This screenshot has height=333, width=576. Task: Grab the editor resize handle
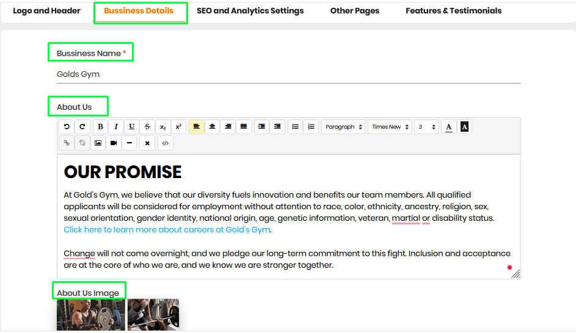coord(516,274)
